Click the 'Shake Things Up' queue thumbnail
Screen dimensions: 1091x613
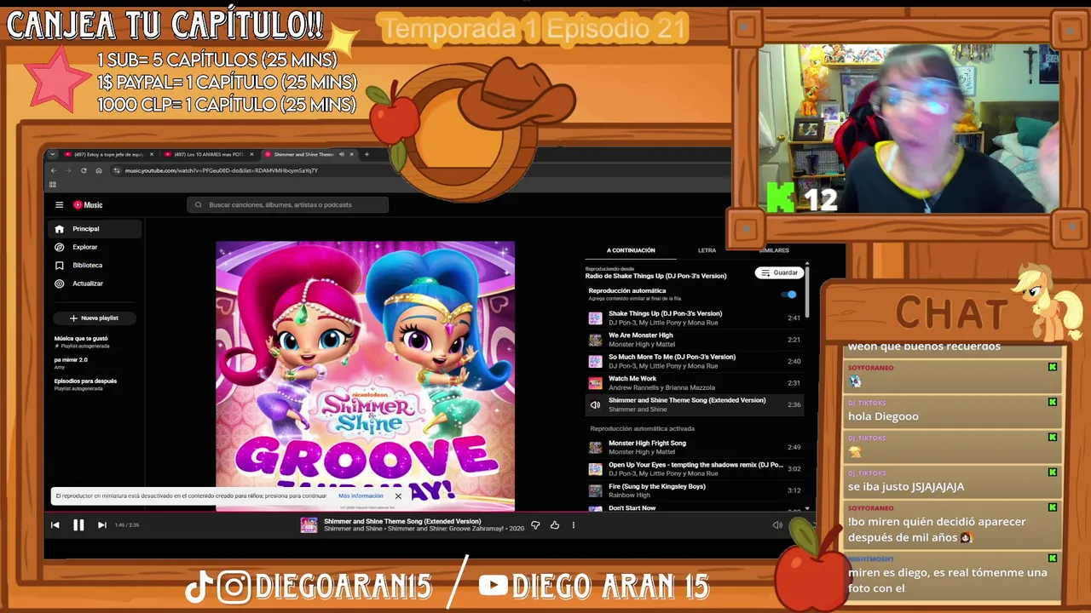595,318
